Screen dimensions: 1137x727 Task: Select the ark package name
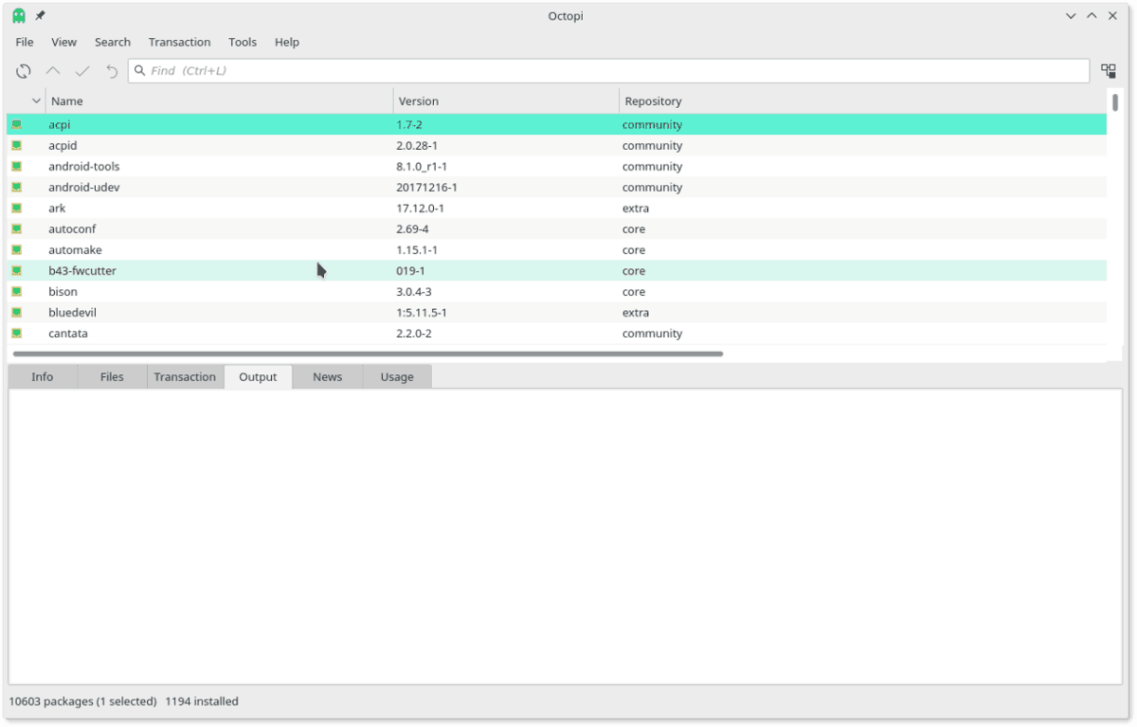[57, 209]
